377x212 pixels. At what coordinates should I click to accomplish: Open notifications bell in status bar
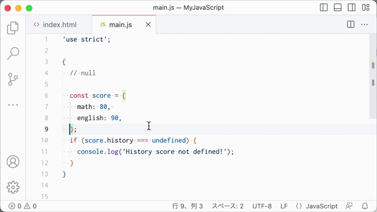coord(365,206)
